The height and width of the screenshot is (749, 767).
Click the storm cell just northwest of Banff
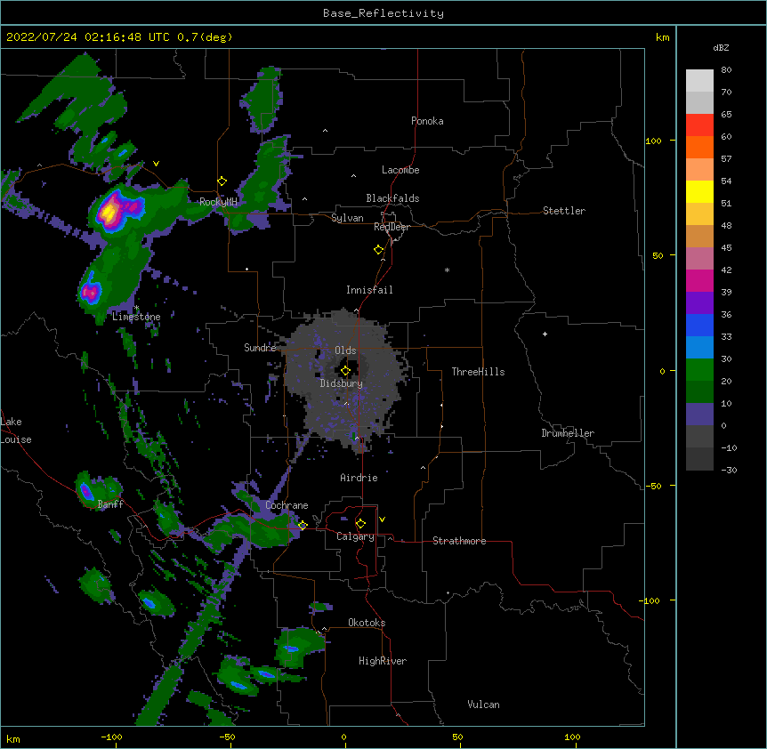tap(86, 490)
